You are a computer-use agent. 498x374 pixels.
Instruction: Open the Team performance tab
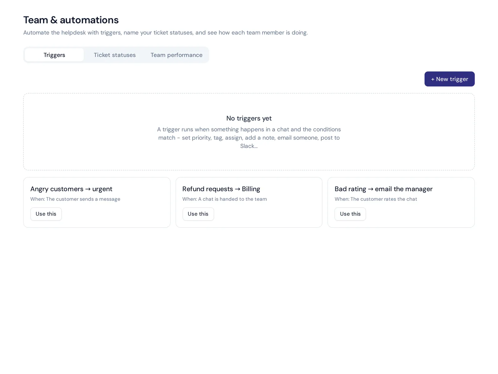tap(176, 55)
